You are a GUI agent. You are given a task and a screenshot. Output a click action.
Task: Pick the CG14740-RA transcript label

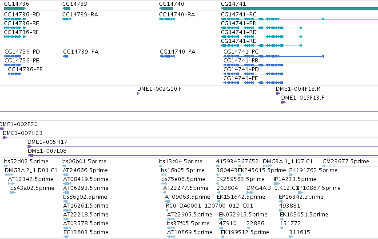177,15
